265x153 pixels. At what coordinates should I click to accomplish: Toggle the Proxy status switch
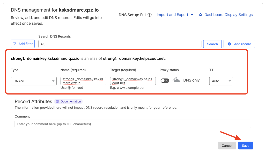(x=165, y=81)
